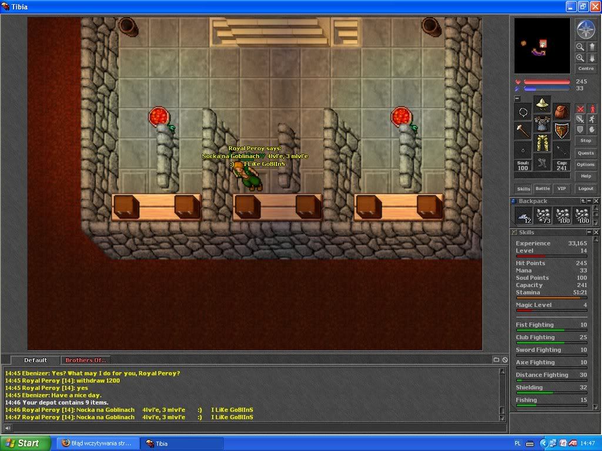Open the Help button
The width and height of the screenshot is (602, 451).
pos(586,176)
